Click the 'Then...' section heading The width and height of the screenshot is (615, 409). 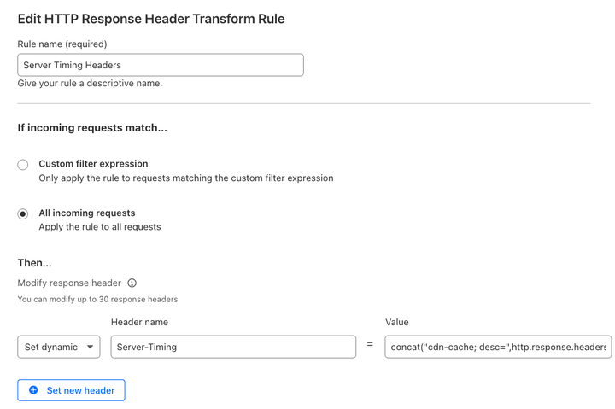click(x=34, y=263)
